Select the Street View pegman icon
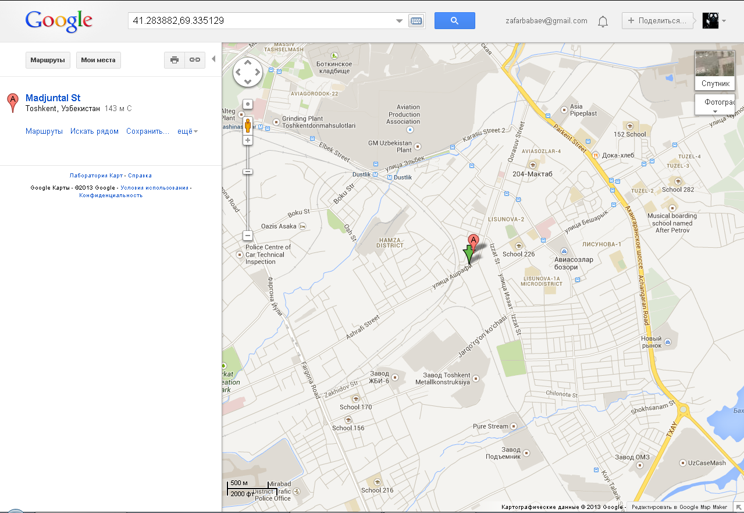Screen dimensions: 744x513 (x=248, y=125)
